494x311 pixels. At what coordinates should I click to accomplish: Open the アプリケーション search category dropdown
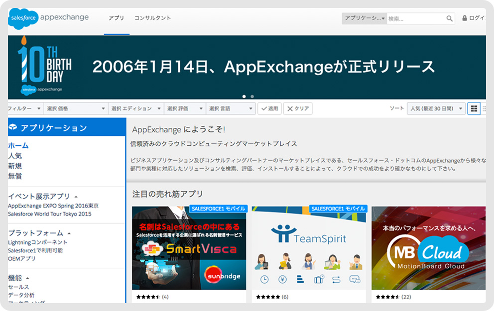(x=364, y=18)
